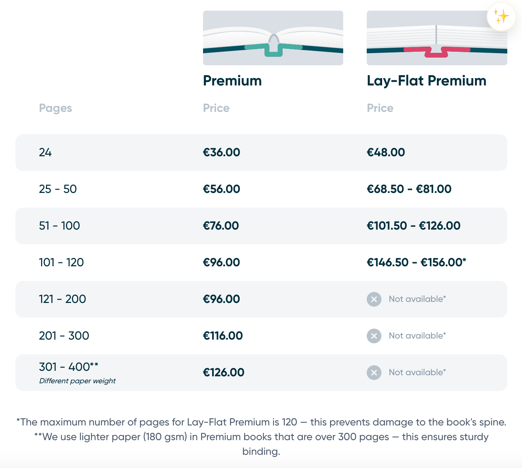This screenshot has height=468, width=522.
Task: Click the €101.50 - €126.00 price range
Action: [x=413, y=226]
